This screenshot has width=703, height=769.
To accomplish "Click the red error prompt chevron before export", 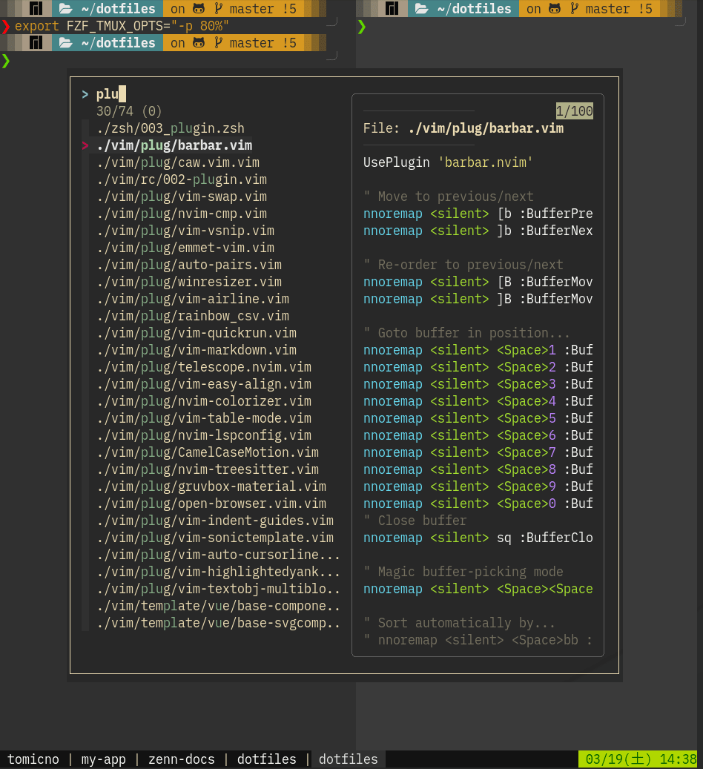I will pos(5,26).
